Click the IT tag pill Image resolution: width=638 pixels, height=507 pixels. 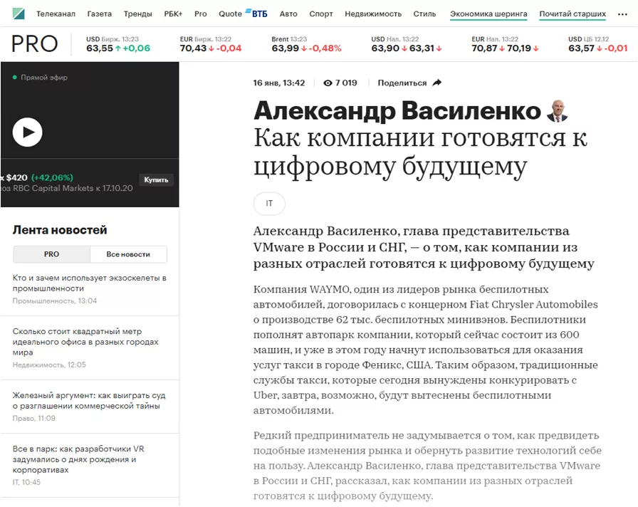pyautogui.click(x=269, y=204)
